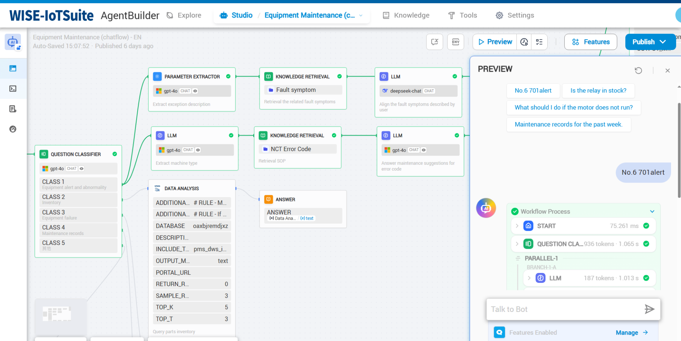Screen dimensions: 681x341
Task: Open the monitoring gauge icon in sidebar
Action: pos(13,129)
